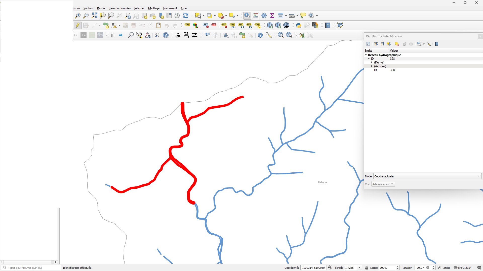Click the Zoom In magnifier tool
Image resolution: width=483 pixels, height=271 pixels.
(x=77, y=16)
